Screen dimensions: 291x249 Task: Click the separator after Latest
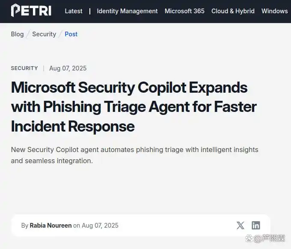(x=90, y=11)
